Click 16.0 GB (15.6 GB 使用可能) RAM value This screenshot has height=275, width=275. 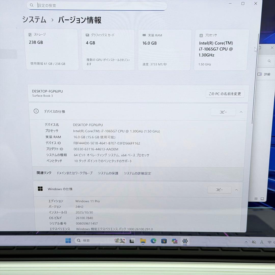pyautogui.click(x=94, y=137)
